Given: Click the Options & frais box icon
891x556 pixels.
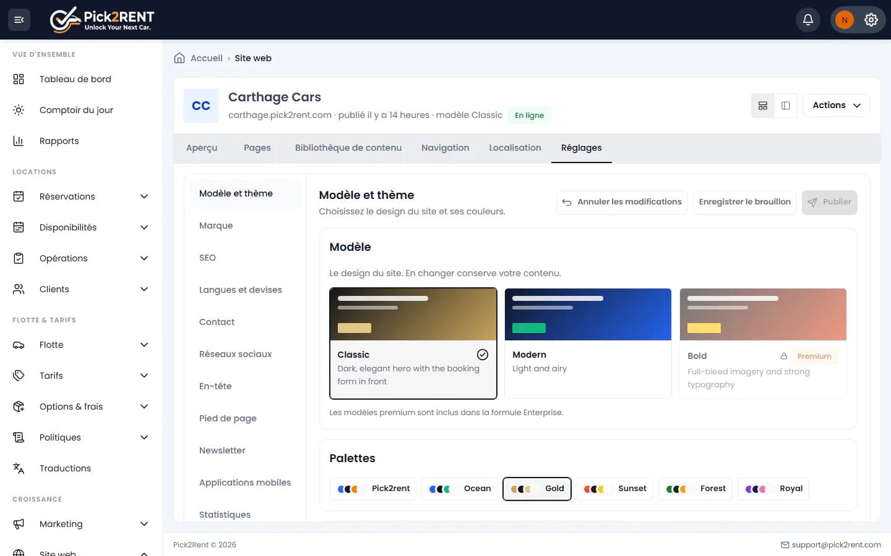Looking at the screenshot, I should pyautogui.click(x=19, y=406).
